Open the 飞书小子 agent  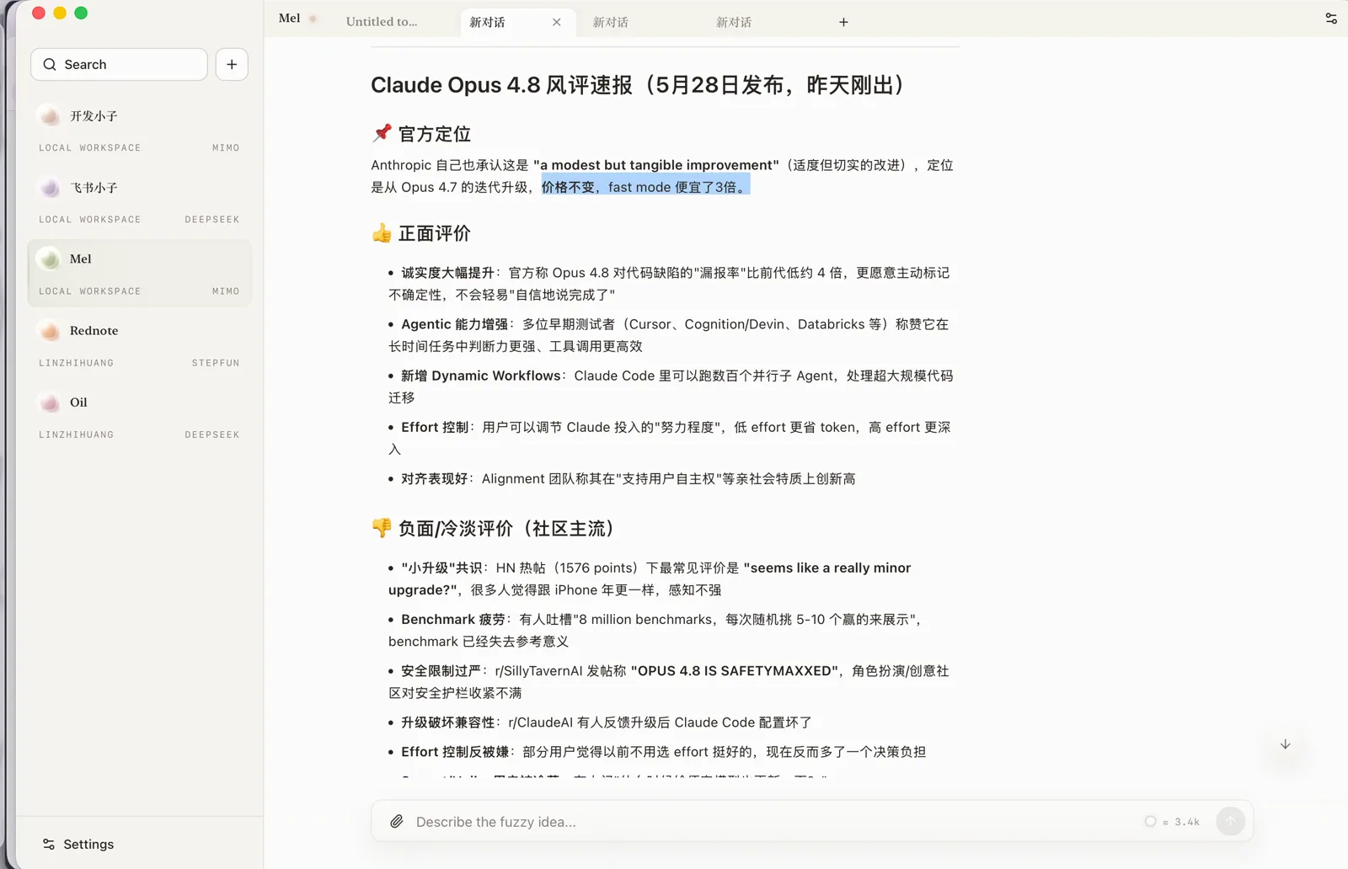point(139,202)
